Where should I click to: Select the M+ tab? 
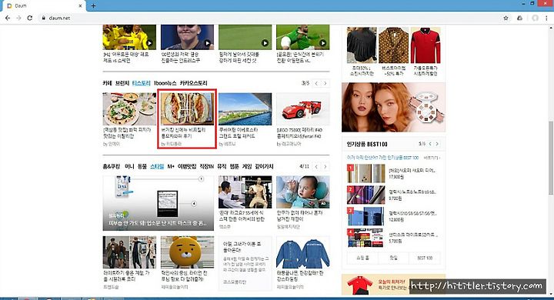171,166
